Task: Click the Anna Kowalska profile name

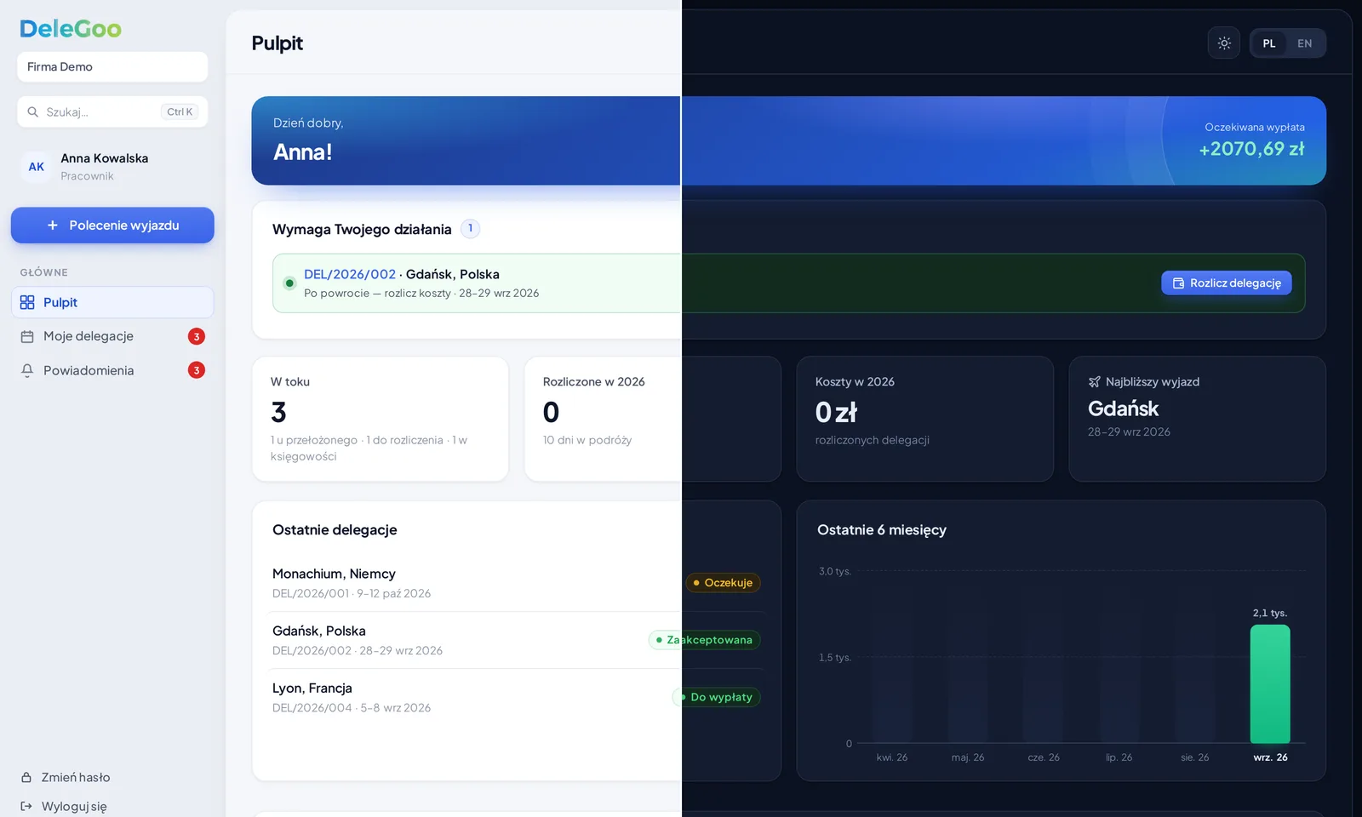Action: click(105, 158)
